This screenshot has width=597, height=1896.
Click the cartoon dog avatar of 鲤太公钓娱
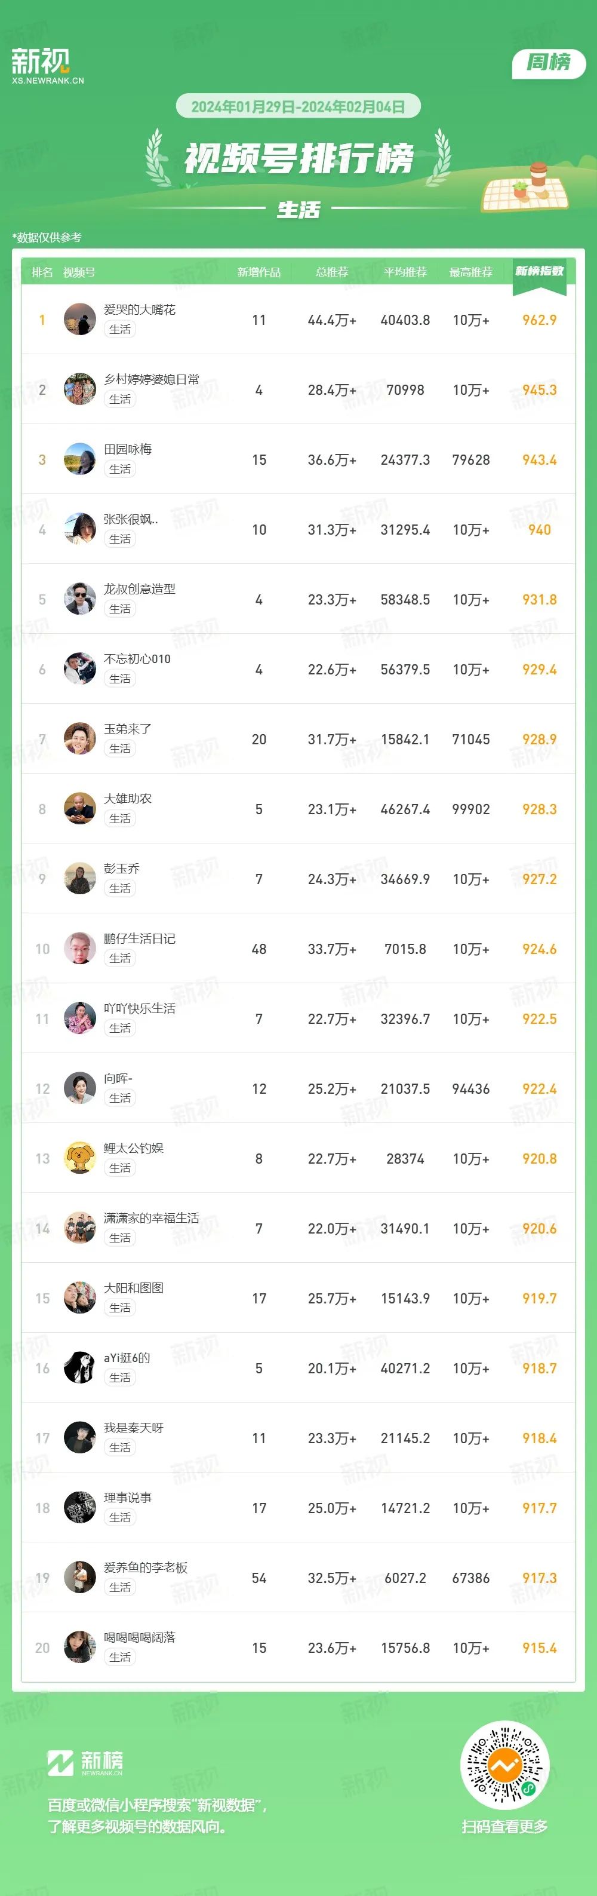click(79, 1158)
